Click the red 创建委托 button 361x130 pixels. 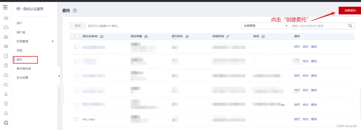(350, 10)
